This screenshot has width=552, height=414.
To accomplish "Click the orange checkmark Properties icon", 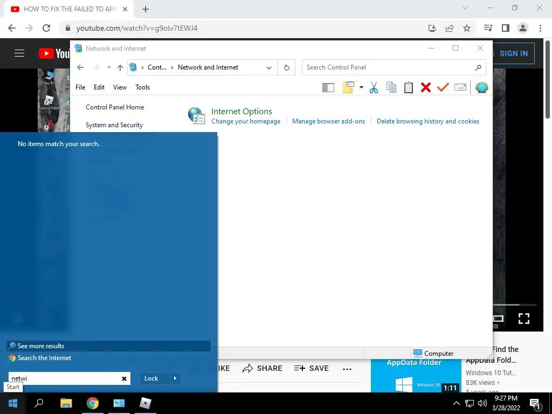I will tap(443, 87).
